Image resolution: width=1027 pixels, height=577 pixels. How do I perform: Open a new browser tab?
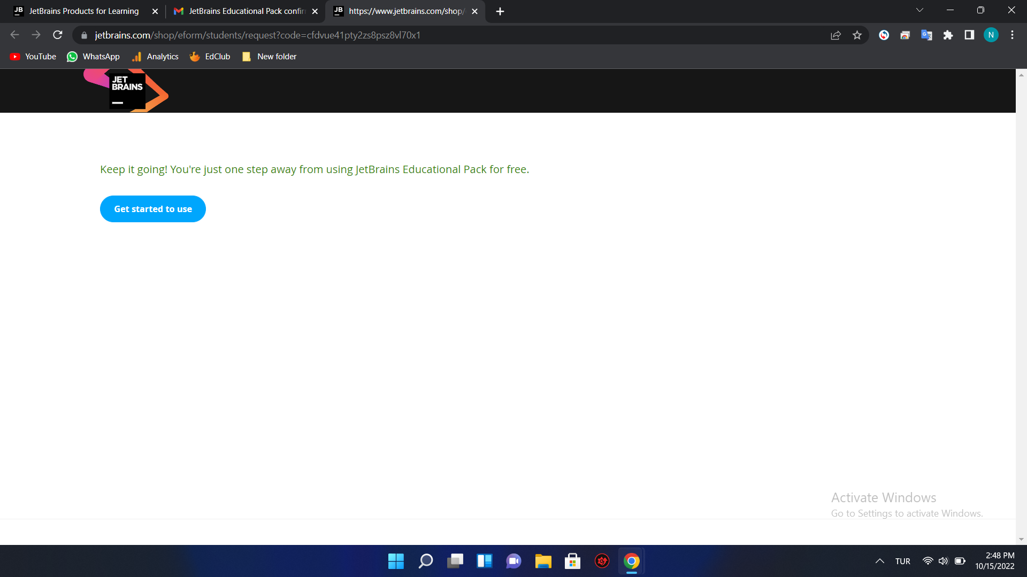(500, 11)
